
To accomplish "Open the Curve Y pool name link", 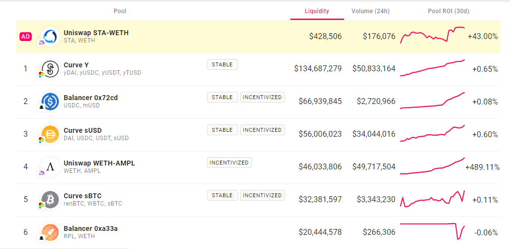I will click(76, 65).
